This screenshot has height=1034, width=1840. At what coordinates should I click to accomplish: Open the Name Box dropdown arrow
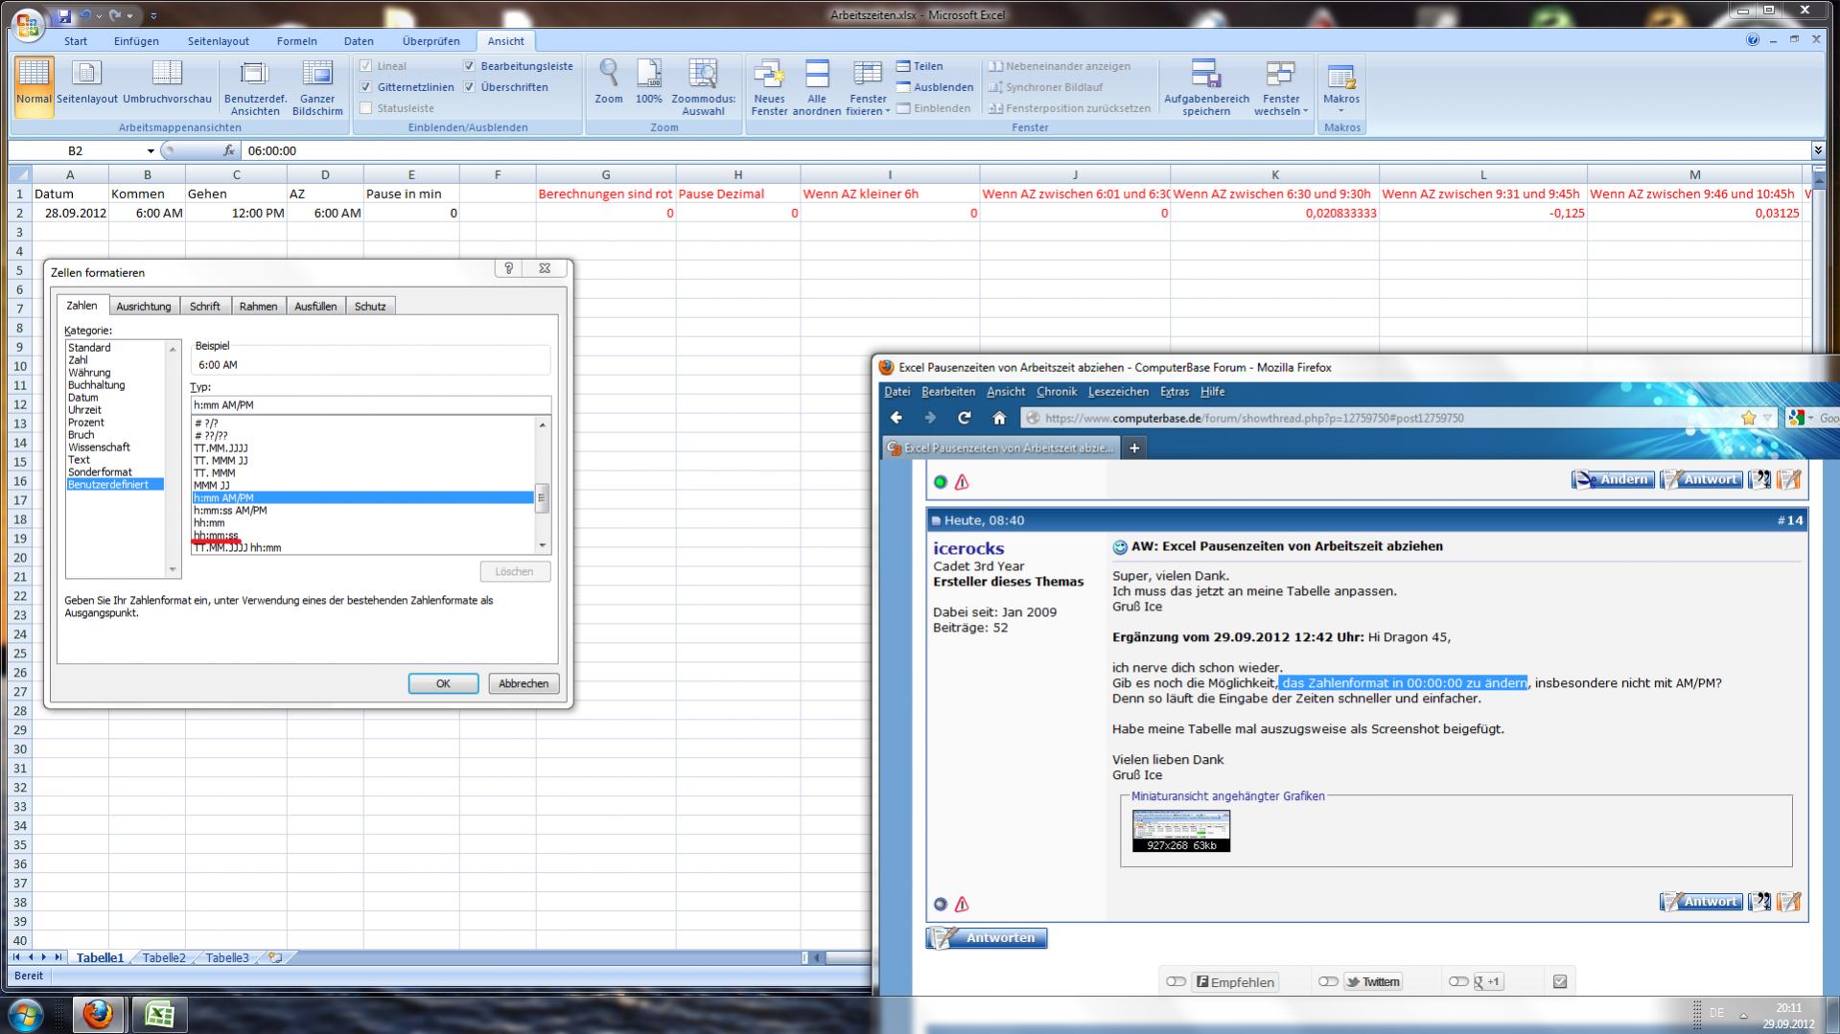click(151, 150)
